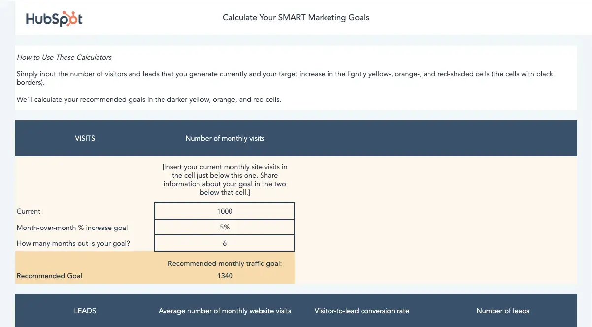Screen dimensions: 592x327
Task: Click the title Calculate Your SMART Marketing Goals
Action: pos(296,17)
